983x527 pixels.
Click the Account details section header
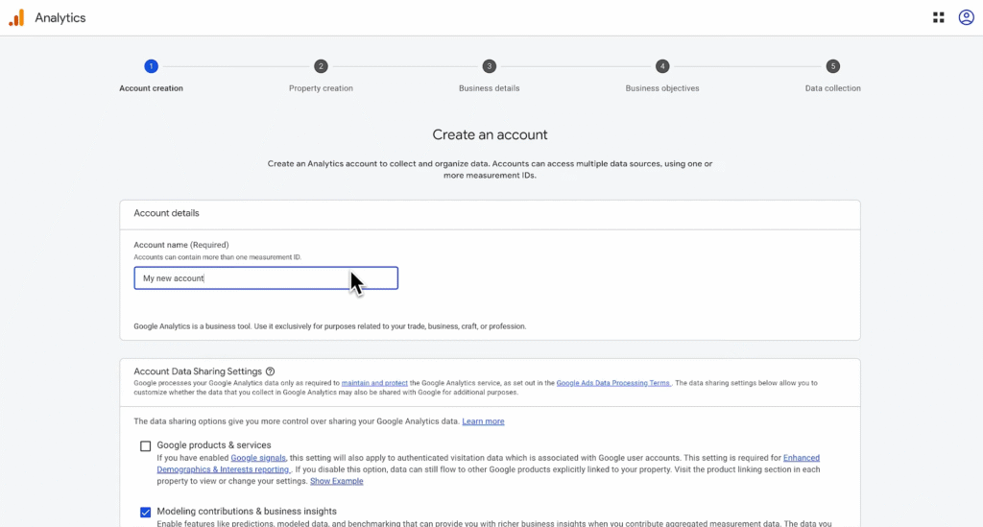coord(166,213)
